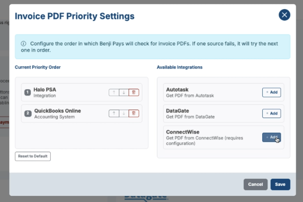Save the priority settings

coord(280,184)
